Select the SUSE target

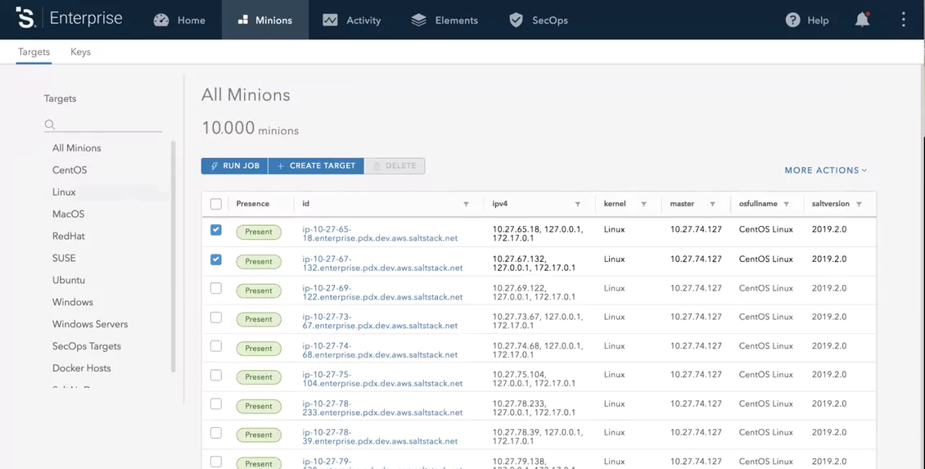(x=64, y=258)
